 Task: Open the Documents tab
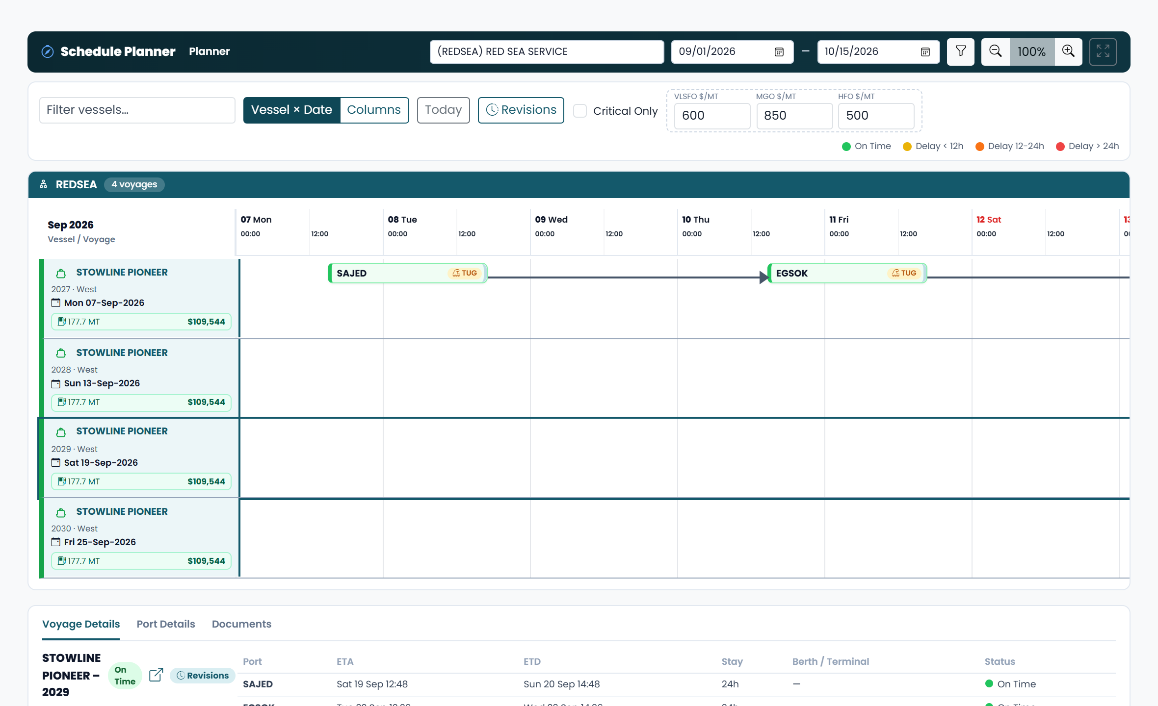click(x=241, y=624)
